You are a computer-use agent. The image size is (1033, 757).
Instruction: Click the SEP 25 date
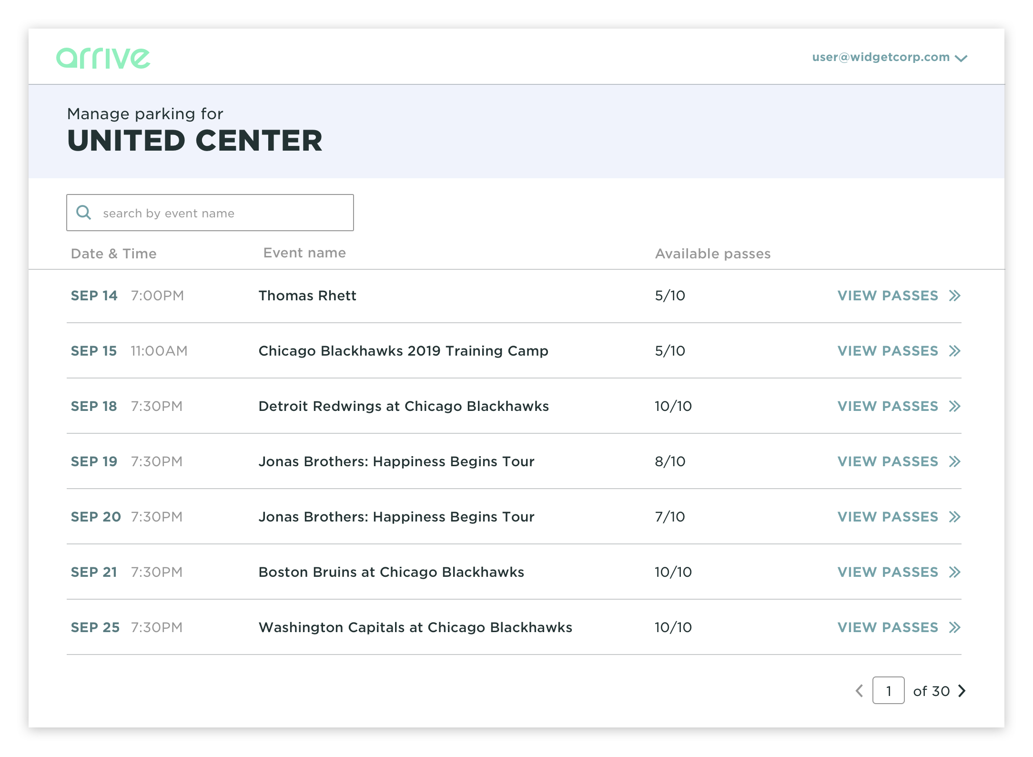(x=95, y=627)
